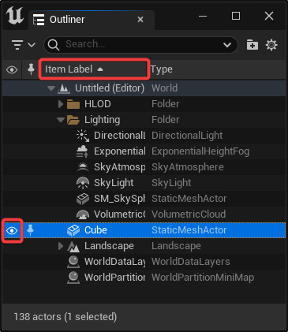288x332 pixels.
Task: Select the DirectionalLight actor icon
Action: pos(83,136)
